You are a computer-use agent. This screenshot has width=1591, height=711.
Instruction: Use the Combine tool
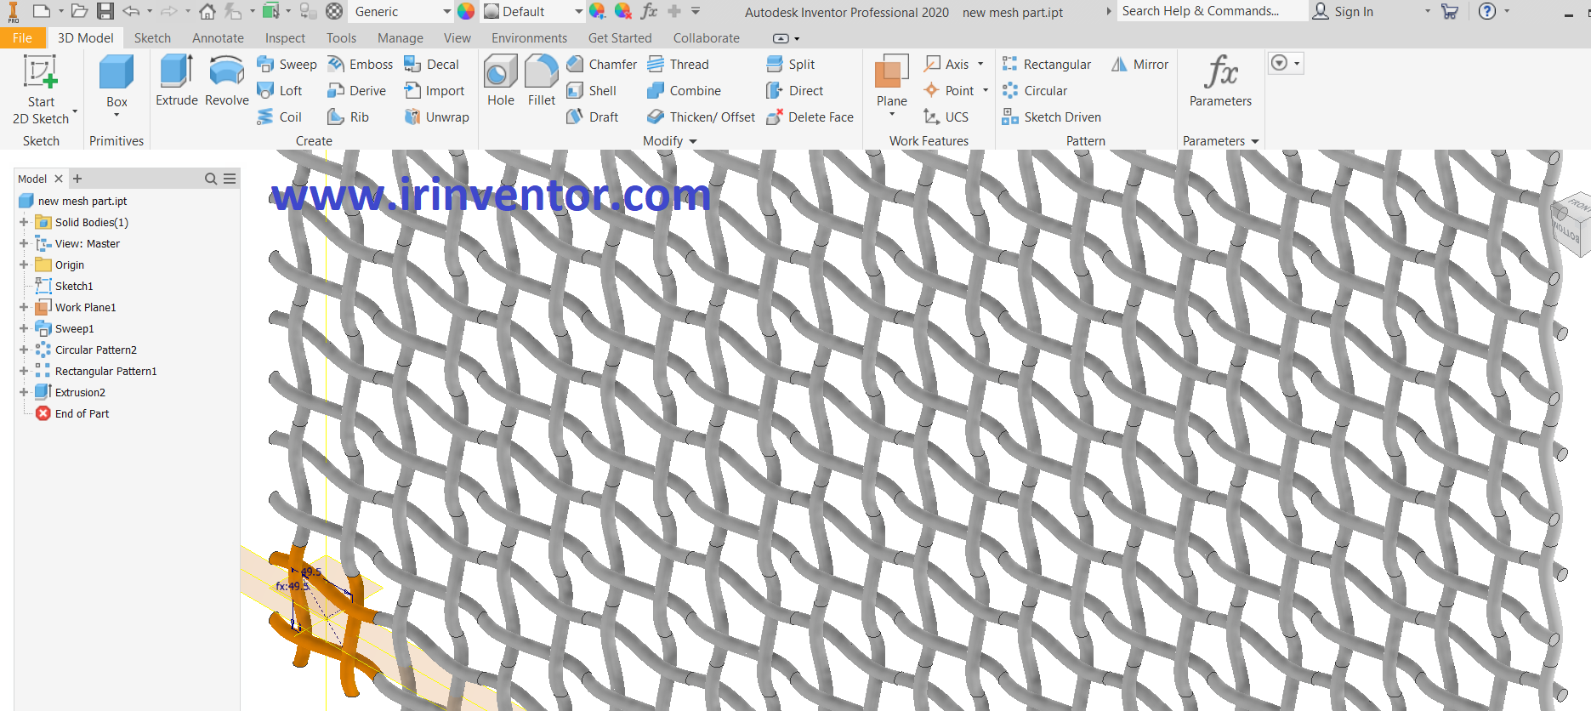point(684,91)
